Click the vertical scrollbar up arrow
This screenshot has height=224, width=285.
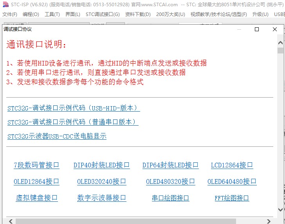point(280,43)
